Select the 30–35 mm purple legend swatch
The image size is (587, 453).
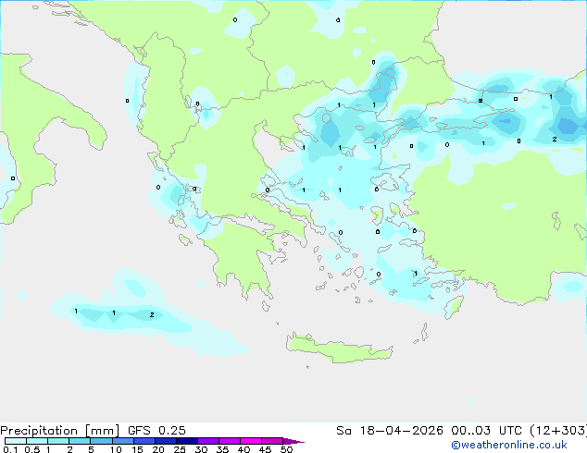click(x=207, y=441)
